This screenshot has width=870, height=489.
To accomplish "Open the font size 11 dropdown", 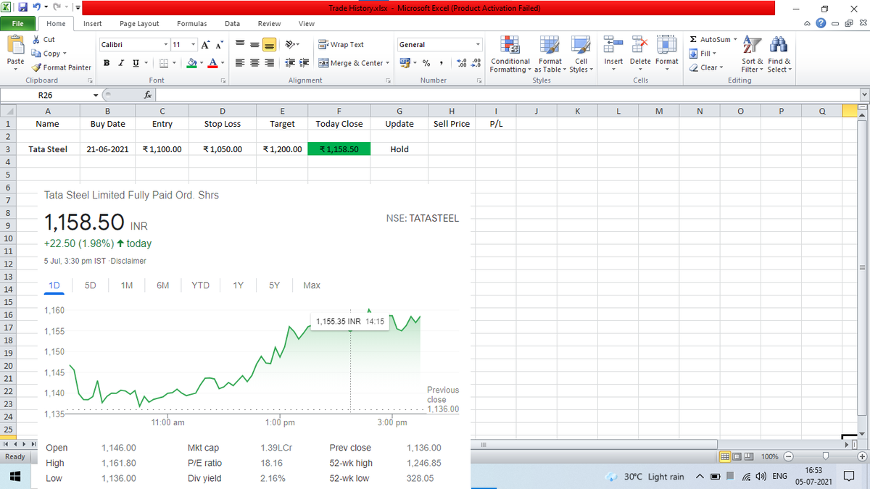I will [x=193, y=44].
